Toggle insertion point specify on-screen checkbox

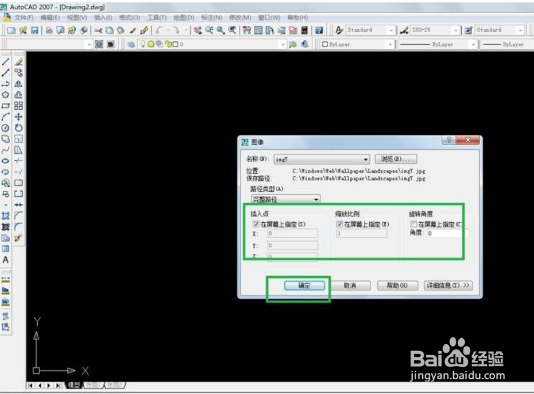[256, 224]
